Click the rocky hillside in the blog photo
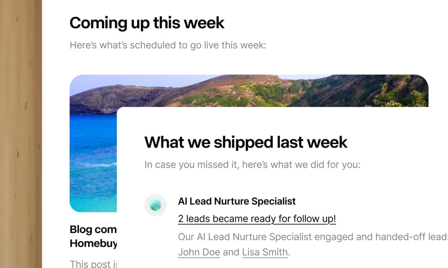This screenshot has height=268, width=448. 224,91
